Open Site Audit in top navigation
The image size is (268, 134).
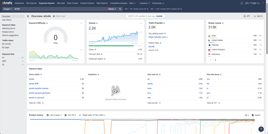coord(61,3)
